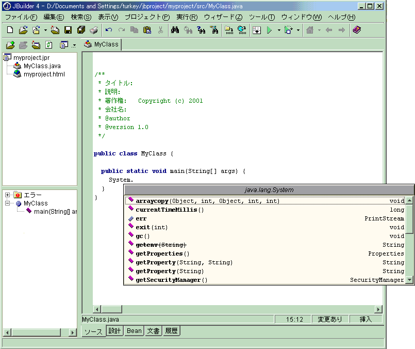Viewport: 415px width, 349px height.
Task: Switch to the 履歴 tab
Action: point(171,331)
